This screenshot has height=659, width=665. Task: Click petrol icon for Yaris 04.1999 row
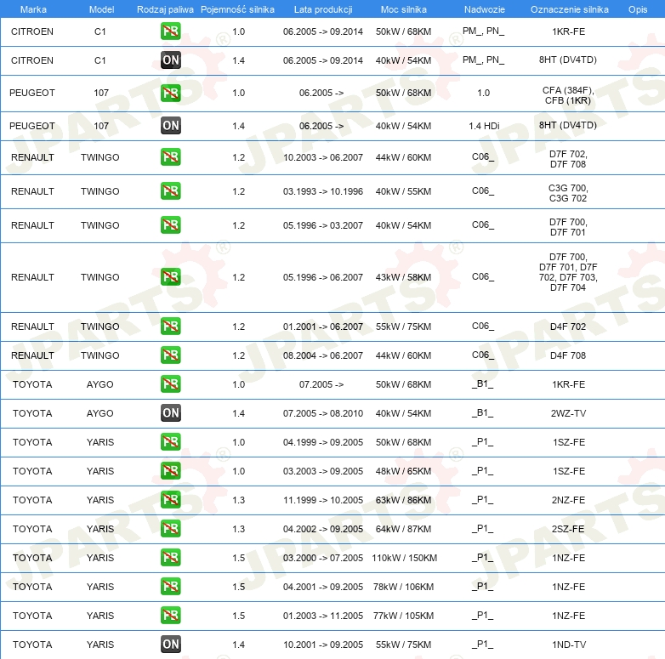170,441
